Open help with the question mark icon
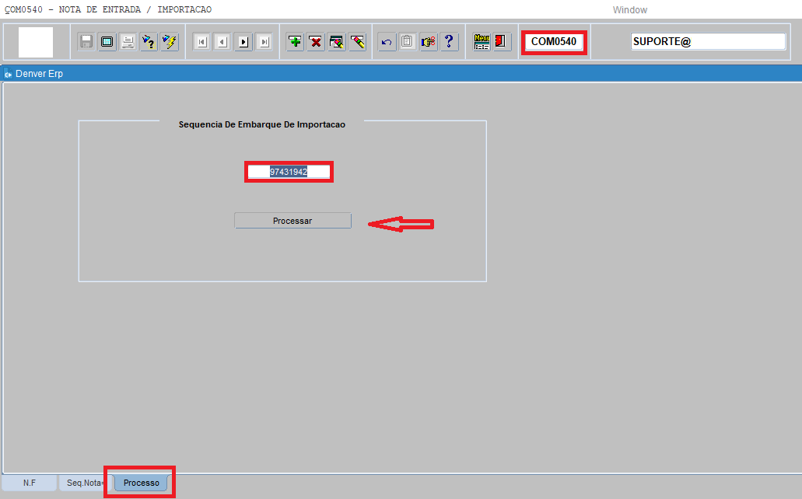Screen dimensions: 802x499 [449, 42]
